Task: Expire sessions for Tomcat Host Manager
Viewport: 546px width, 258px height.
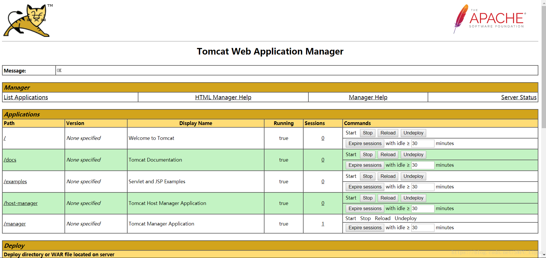Action: [x=365, y=209]
